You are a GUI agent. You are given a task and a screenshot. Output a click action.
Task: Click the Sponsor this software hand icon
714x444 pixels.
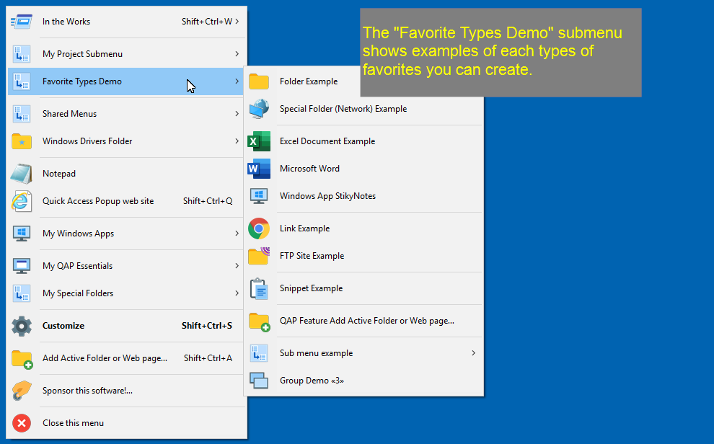pos(22,391)
